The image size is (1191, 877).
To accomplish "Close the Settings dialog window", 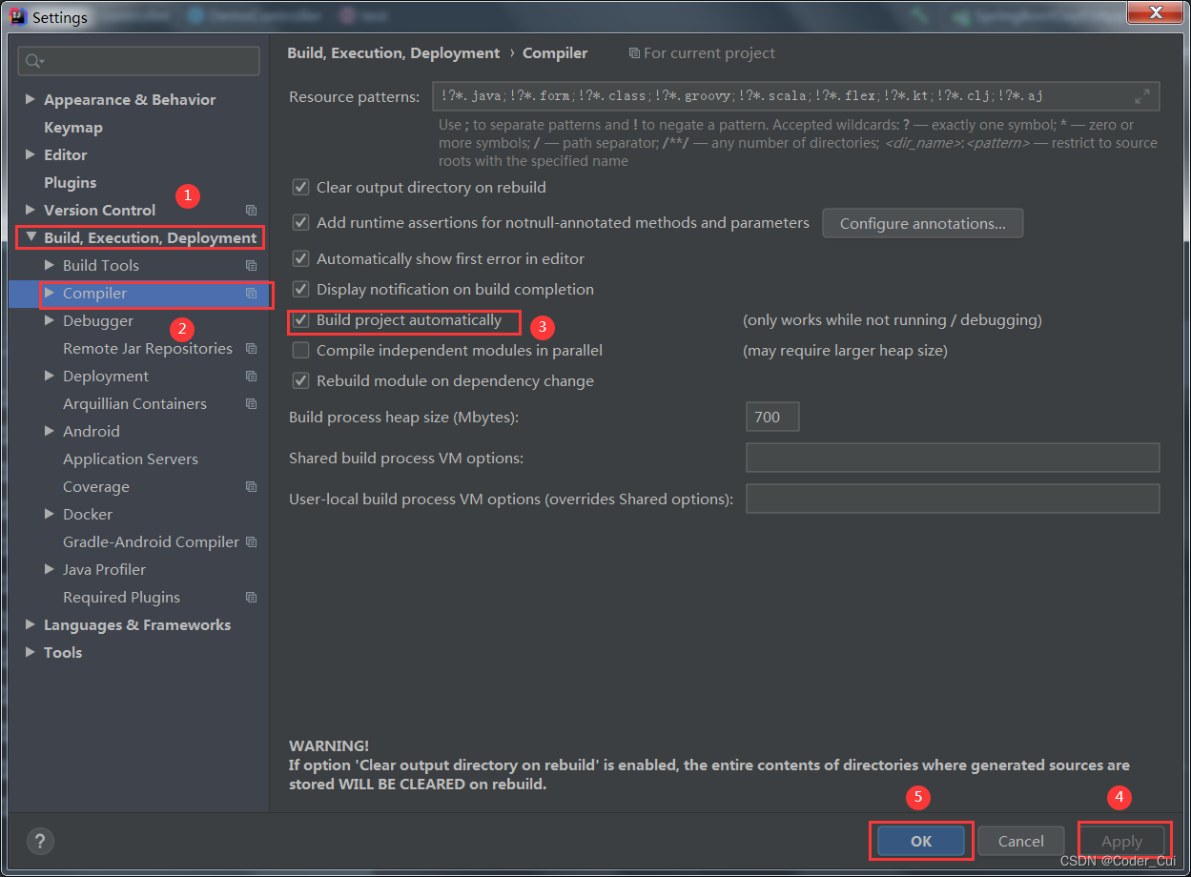I will pos(1155,12).
